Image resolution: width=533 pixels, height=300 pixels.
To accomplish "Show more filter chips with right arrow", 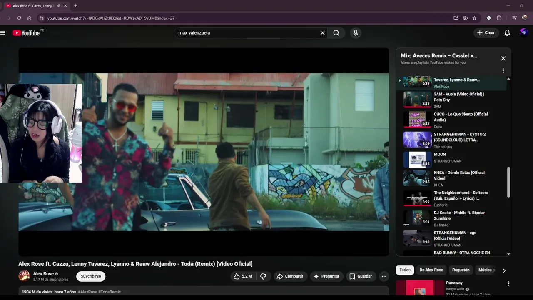I will click(504, 270).
